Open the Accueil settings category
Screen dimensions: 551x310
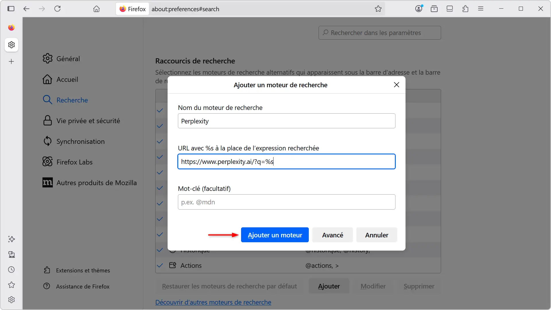[x=60, y=79]
